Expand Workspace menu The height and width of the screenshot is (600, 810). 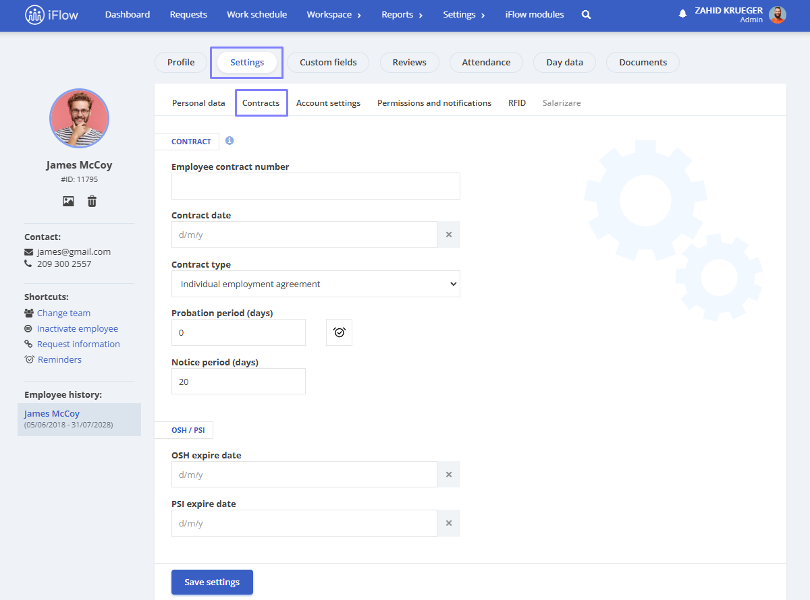click(x=333, y=14)
